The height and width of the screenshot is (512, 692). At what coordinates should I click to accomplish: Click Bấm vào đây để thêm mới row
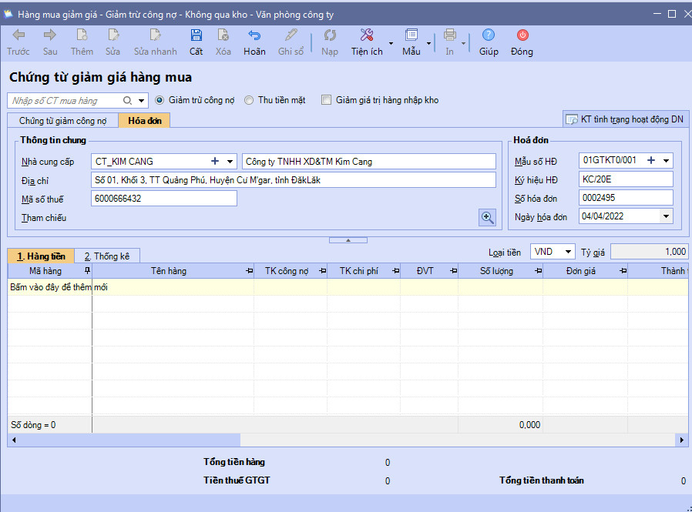[x=348, y=287]
